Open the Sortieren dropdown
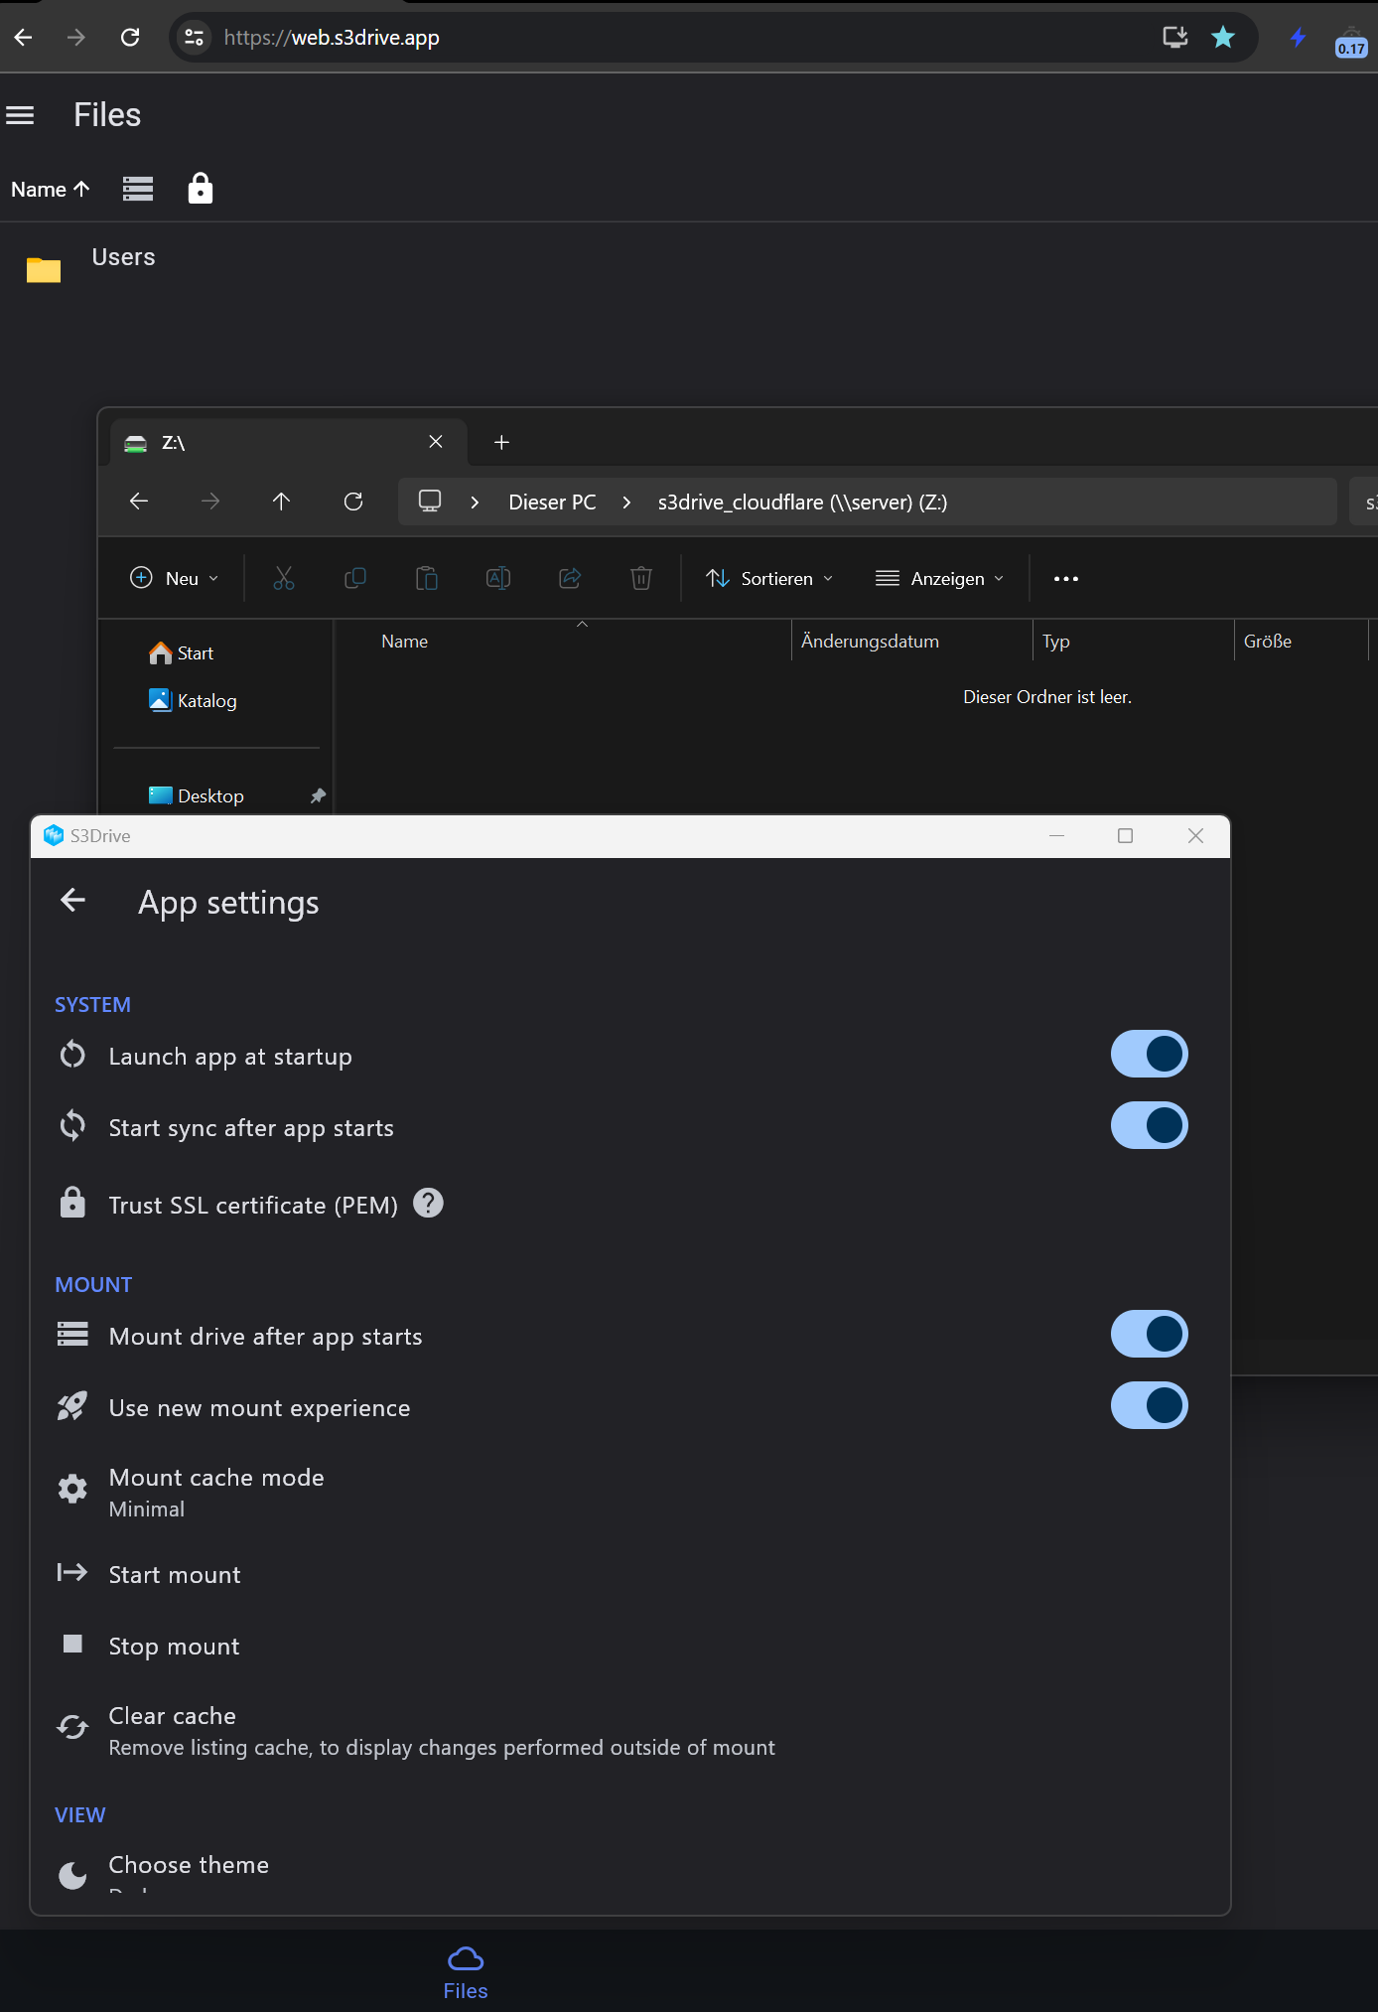 pyautogui.click(x=769, y=579)
